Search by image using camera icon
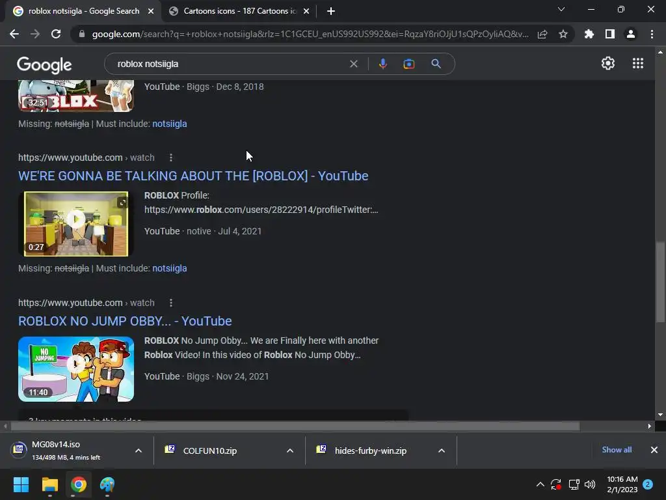The image size is (666, 500). (409, 64)
